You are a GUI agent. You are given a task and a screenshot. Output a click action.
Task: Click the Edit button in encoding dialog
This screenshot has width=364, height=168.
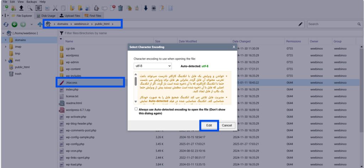coord(209,125)
